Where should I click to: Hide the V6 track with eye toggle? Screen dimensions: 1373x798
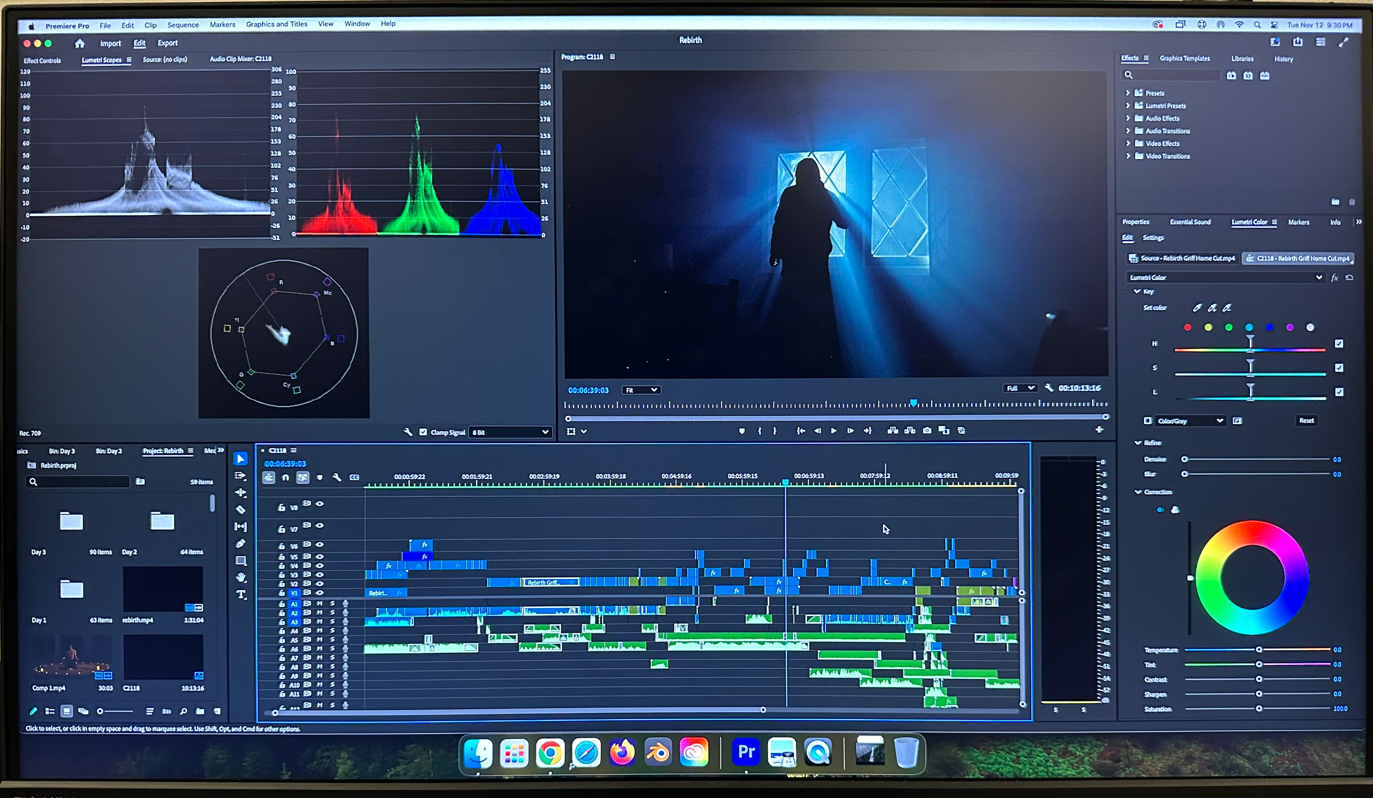pos(320,544)
